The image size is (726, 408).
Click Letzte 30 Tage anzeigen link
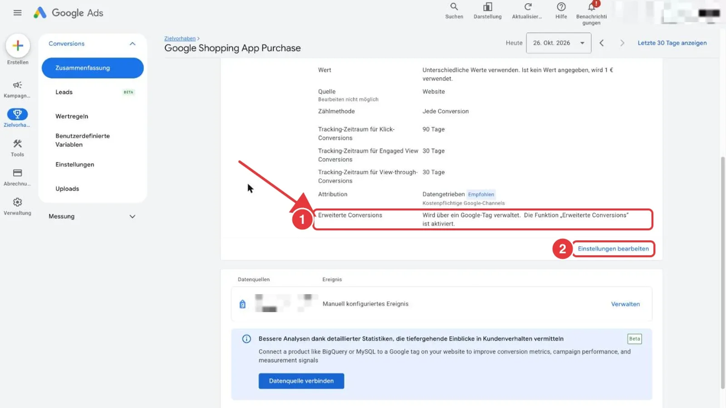(672, 43)
